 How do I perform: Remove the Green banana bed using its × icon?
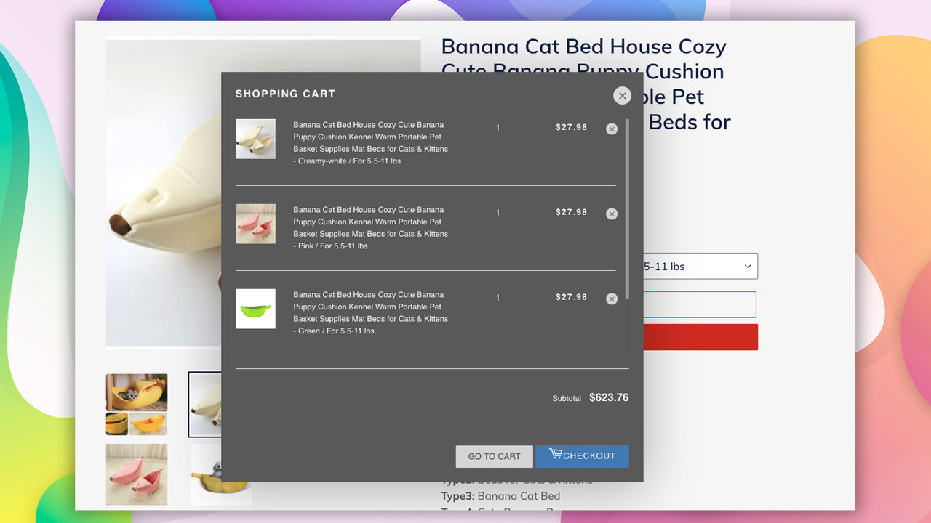(612, 299)
